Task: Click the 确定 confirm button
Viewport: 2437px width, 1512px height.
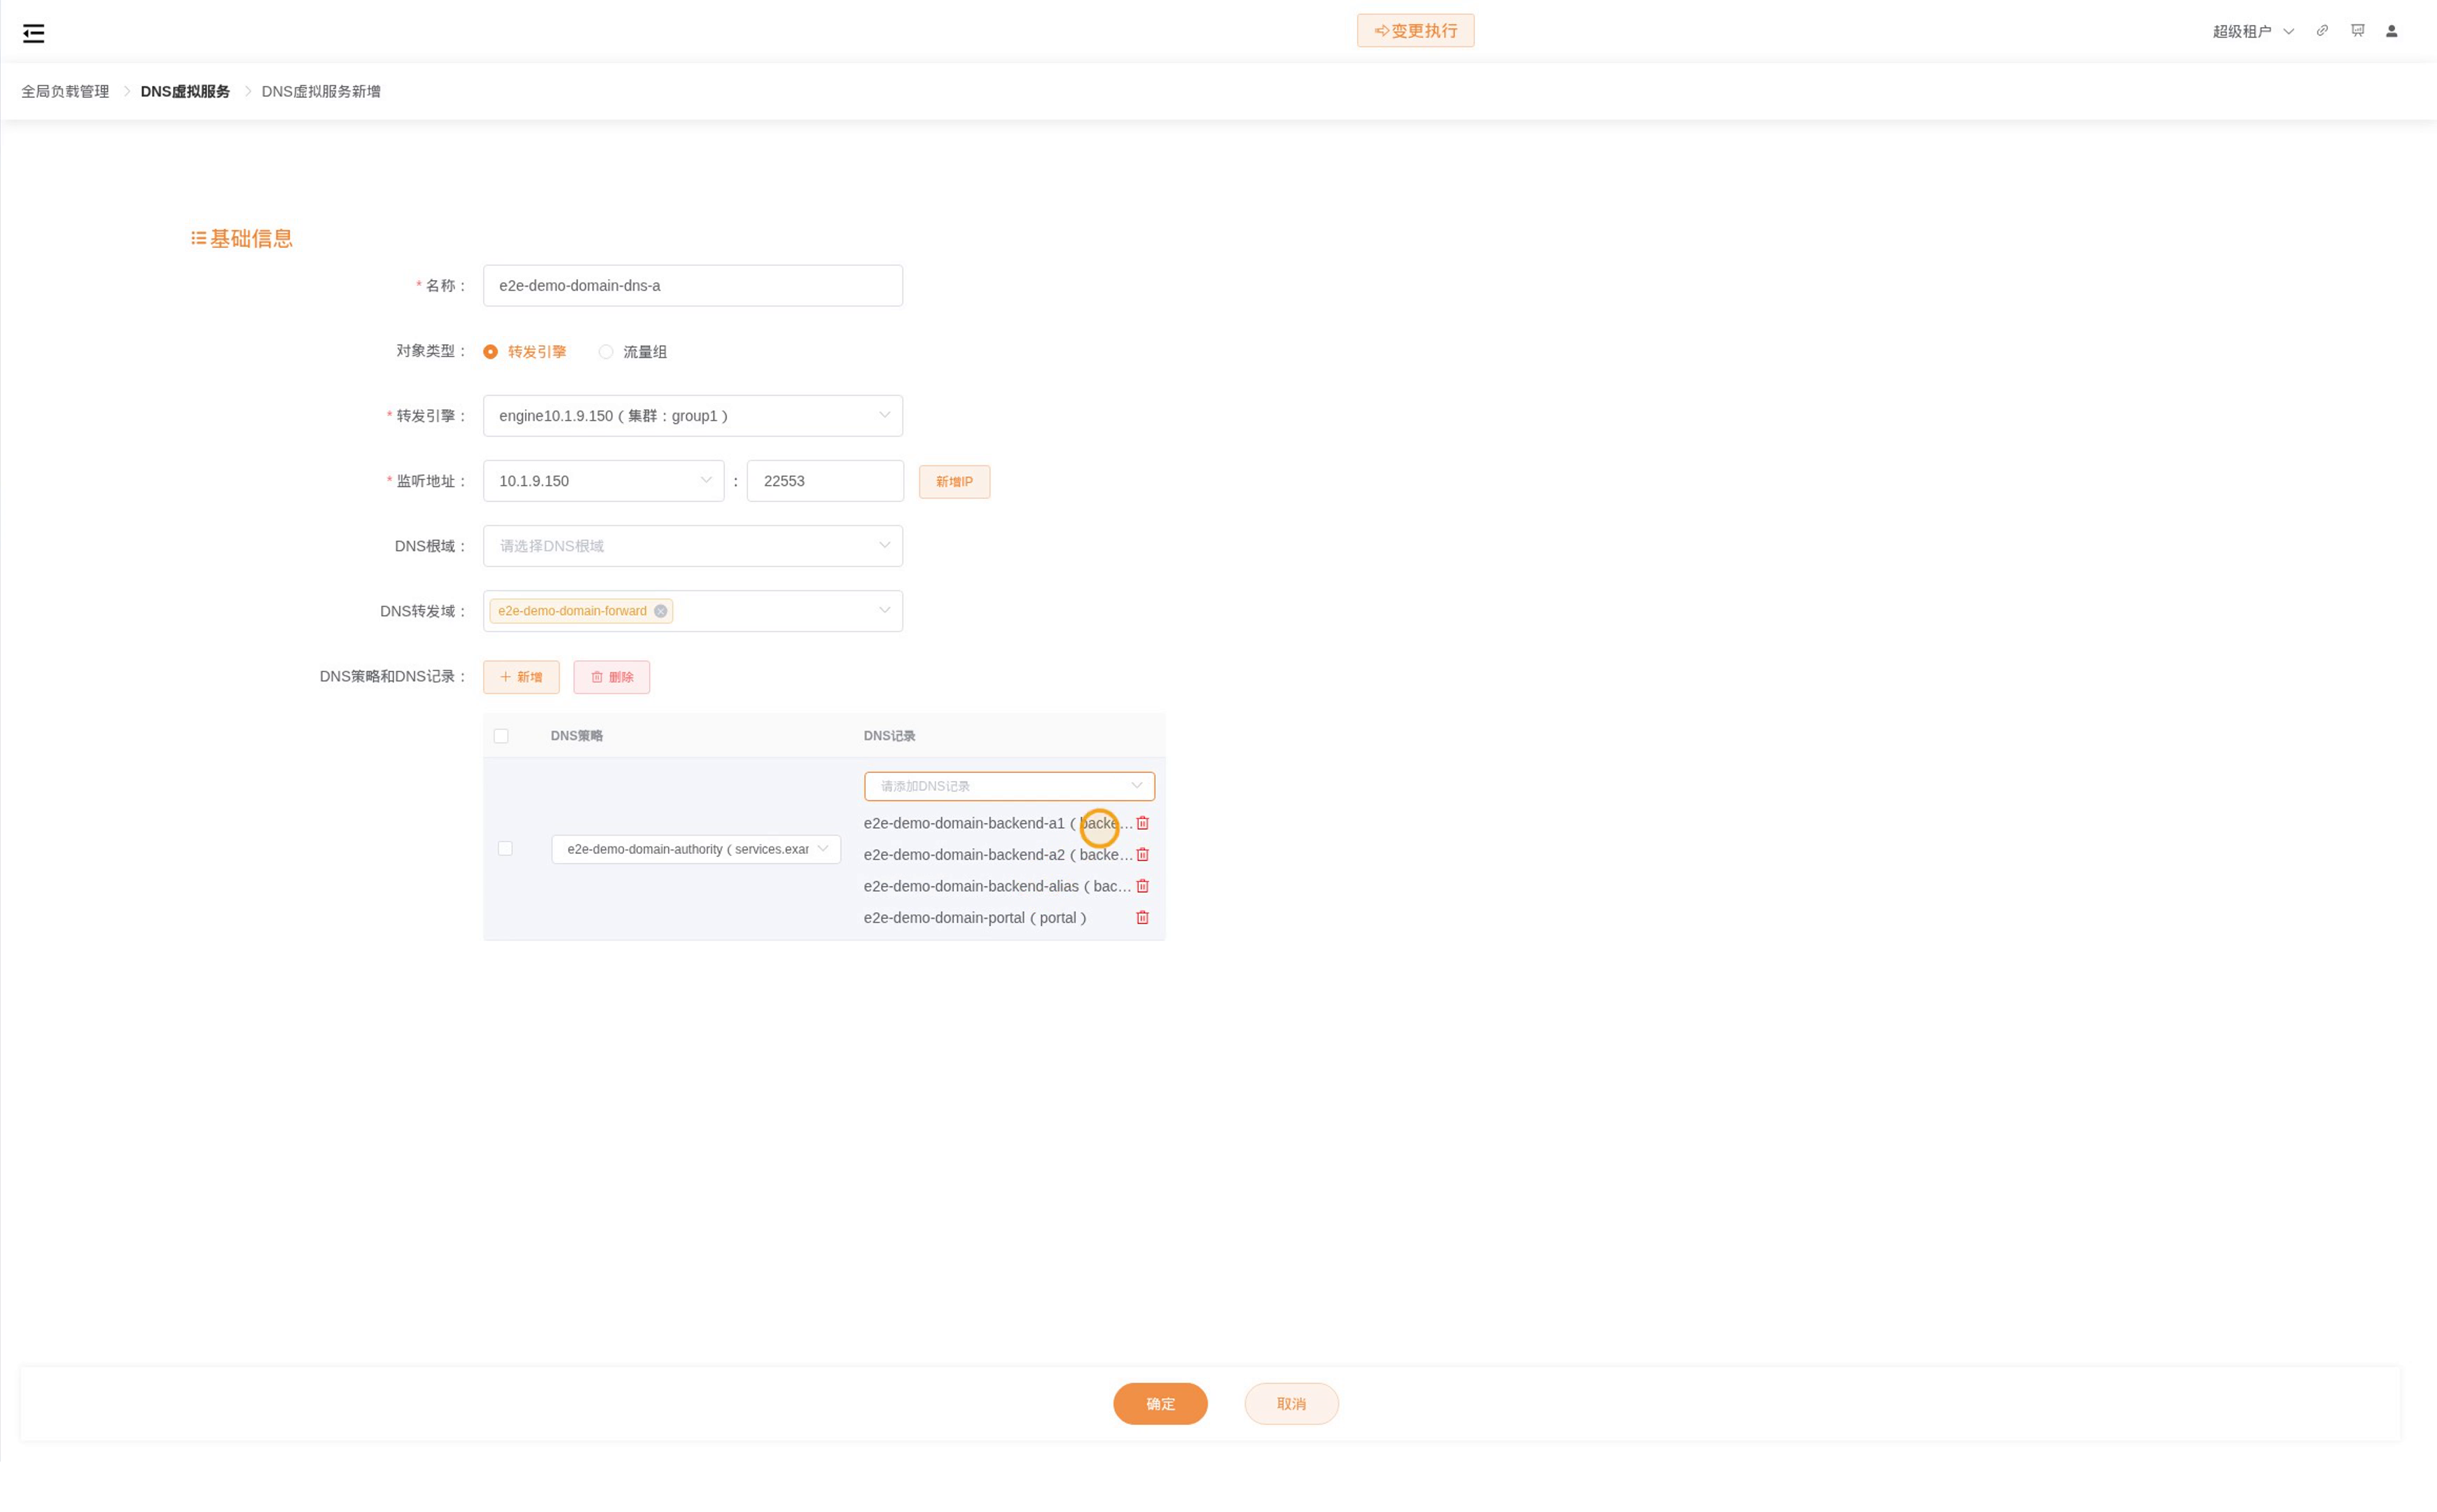Action: click(1160, 1404)
